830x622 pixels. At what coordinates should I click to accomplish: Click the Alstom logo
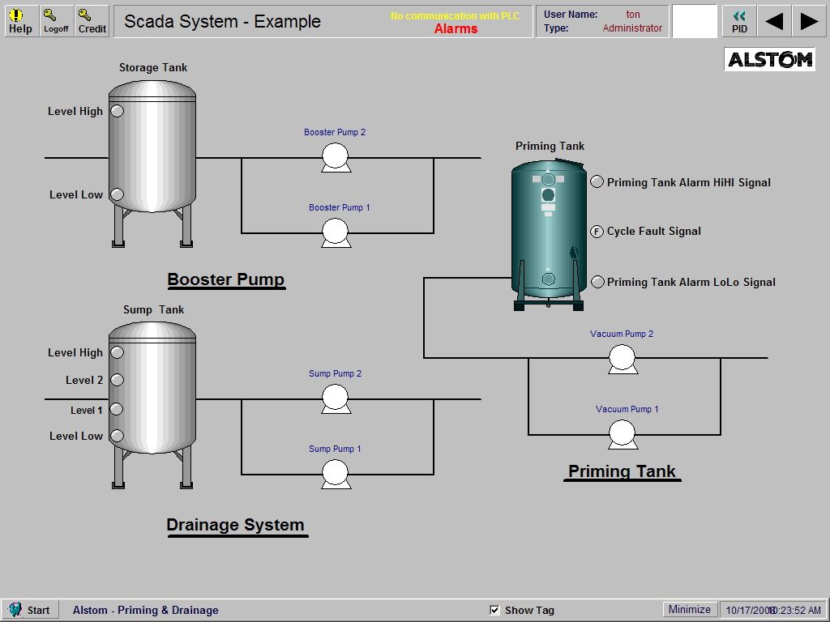tap(769, 59)
